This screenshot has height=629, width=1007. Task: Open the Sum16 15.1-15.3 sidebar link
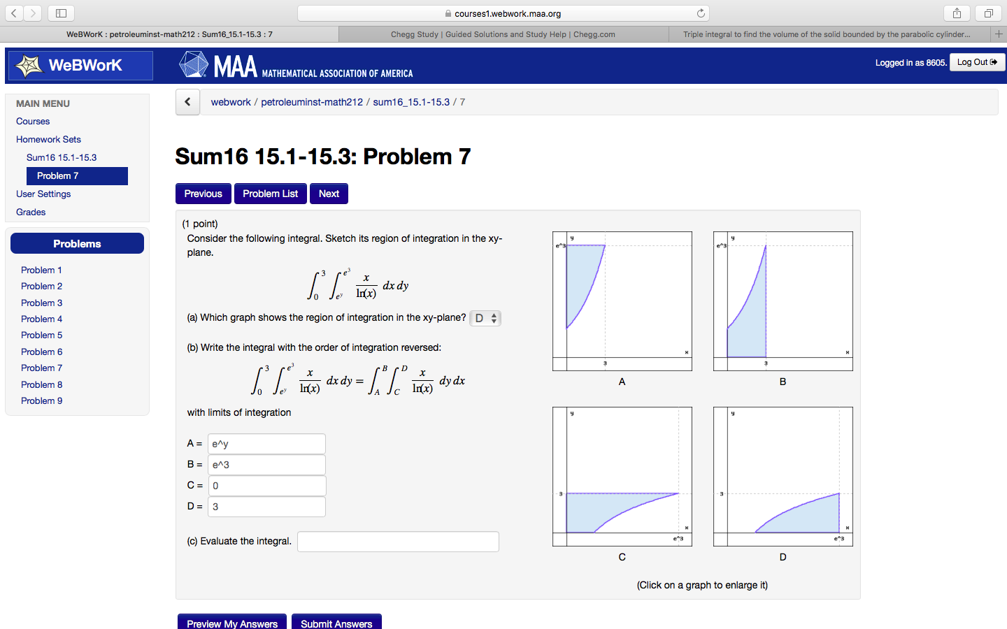tap(62, 158)
